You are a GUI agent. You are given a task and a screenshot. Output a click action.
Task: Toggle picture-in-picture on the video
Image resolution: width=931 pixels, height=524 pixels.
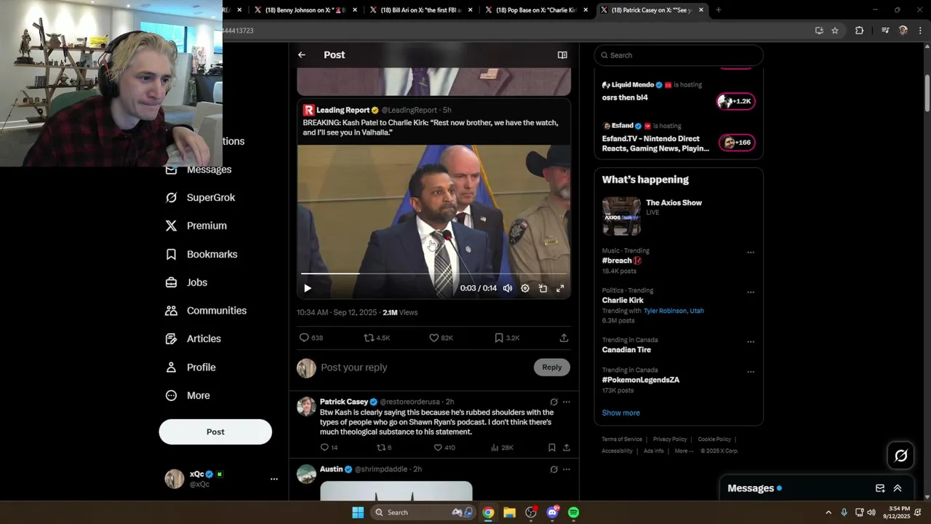point(543,288)
